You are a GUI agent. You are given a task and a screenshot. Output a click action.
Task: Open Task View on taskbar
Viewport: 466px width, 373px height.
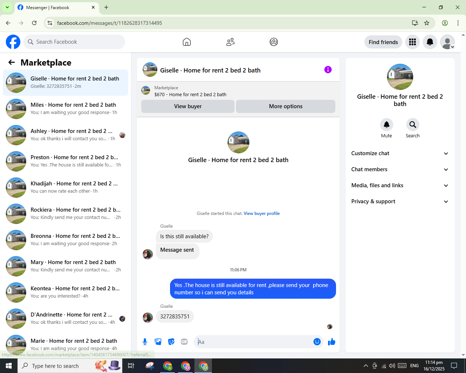pos(131,366)
